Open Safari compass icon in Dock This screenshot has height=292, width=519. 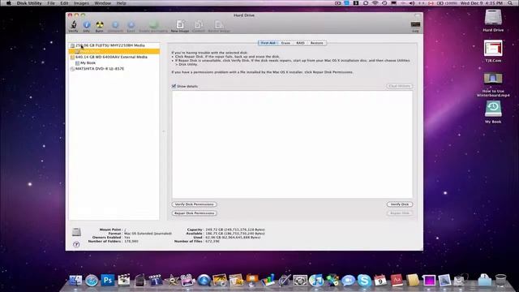pos(92,281)
